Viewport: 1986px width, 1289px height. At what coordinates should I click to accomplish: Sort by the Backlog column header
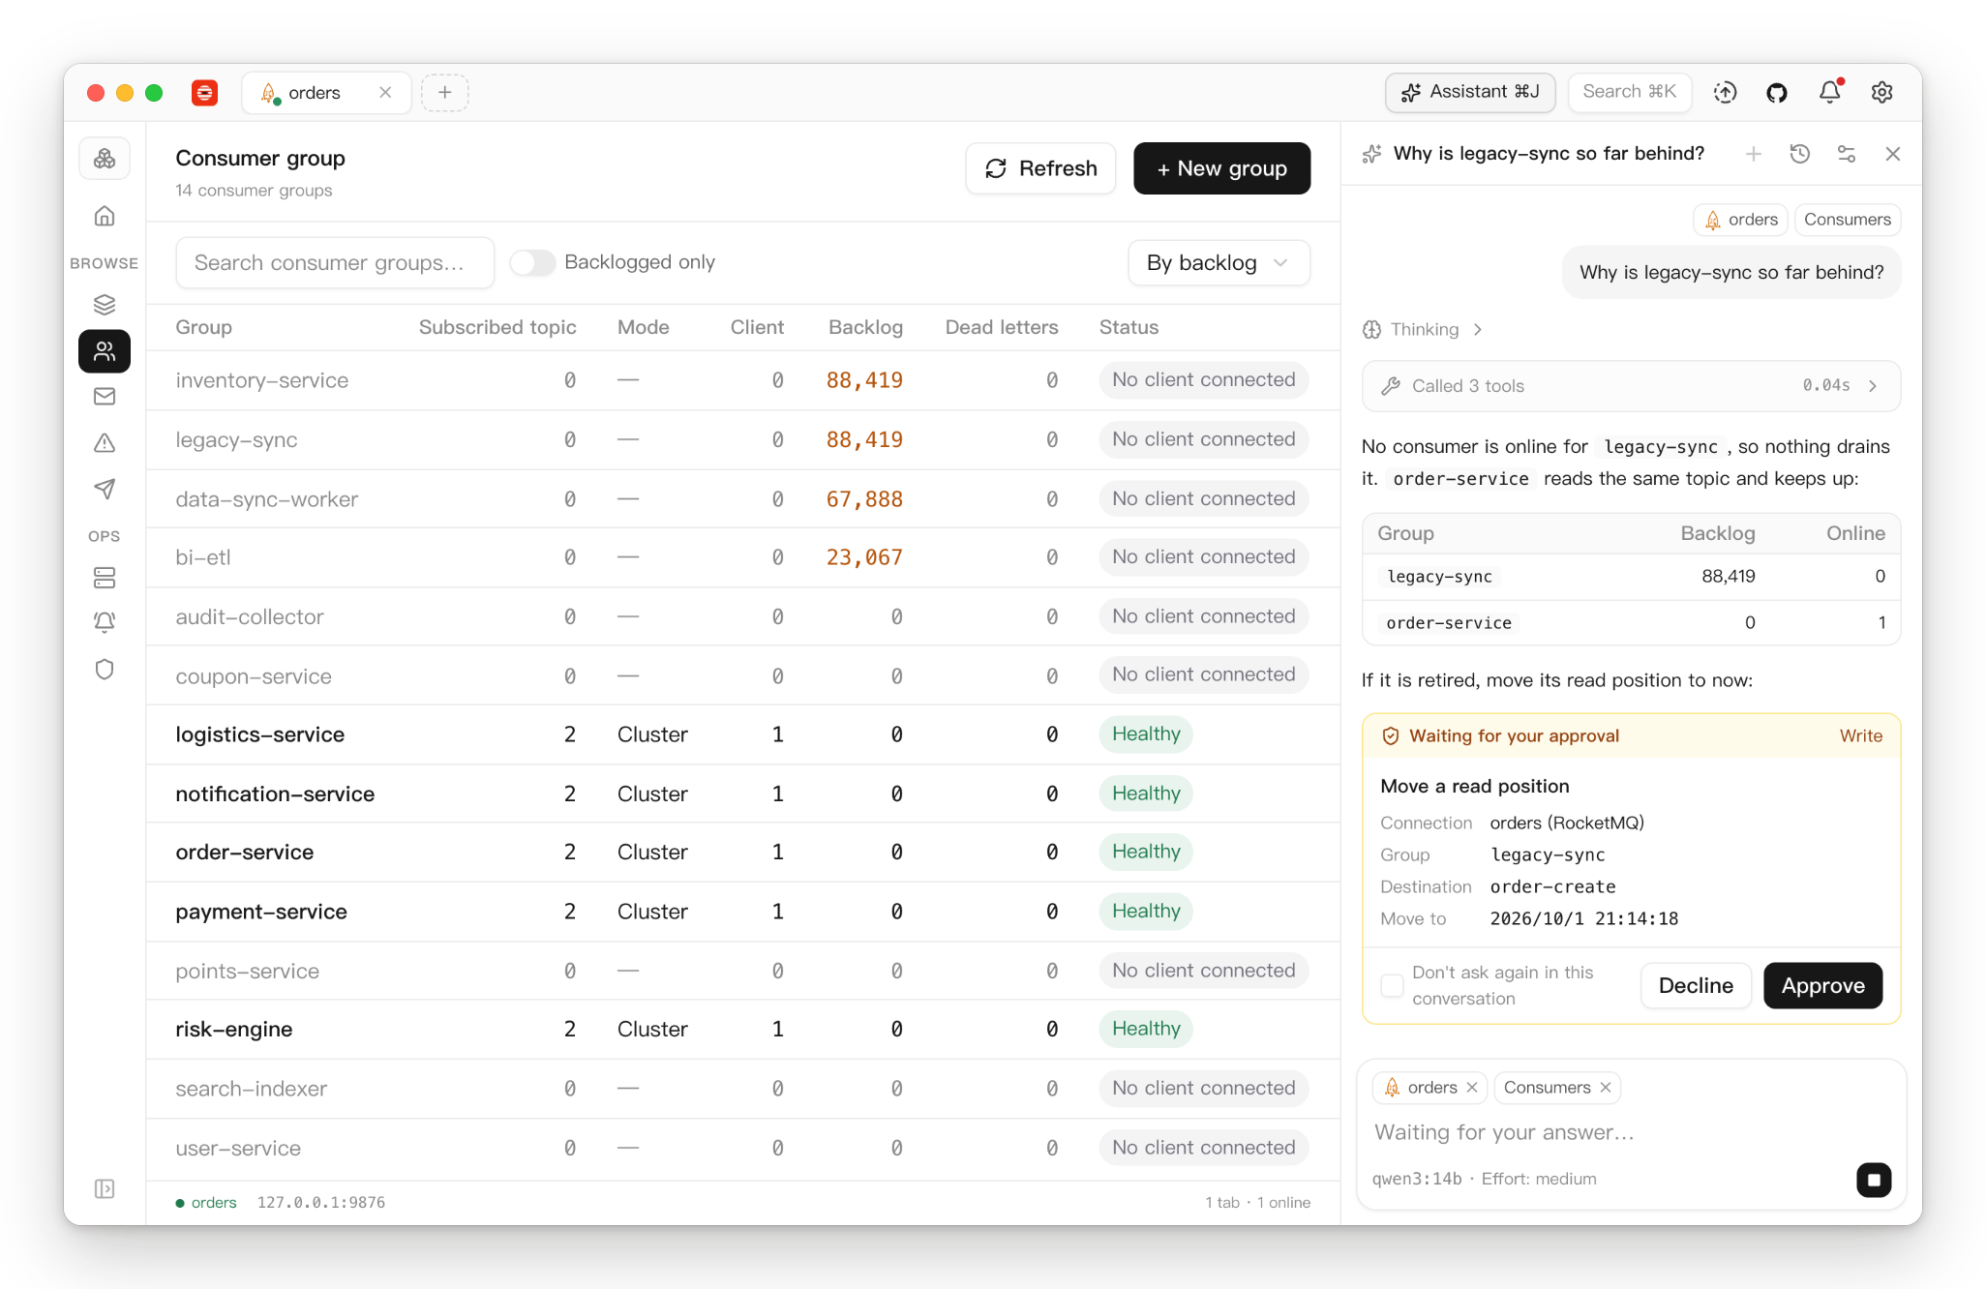(x=865, y=328)
